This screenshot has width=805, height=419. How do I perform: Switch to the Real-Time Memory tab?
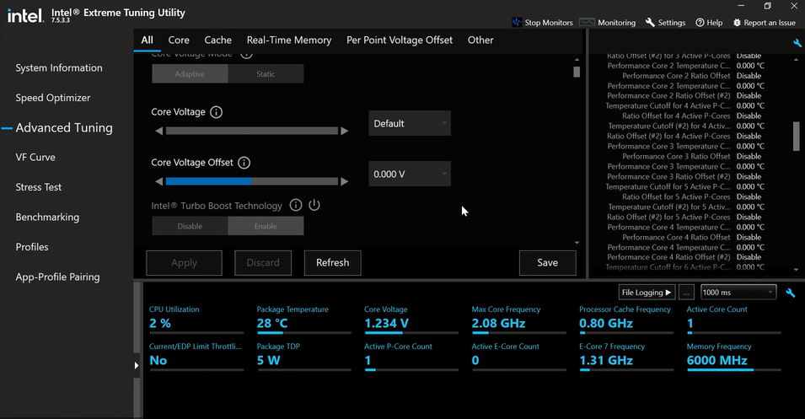[x=289, y=40]
